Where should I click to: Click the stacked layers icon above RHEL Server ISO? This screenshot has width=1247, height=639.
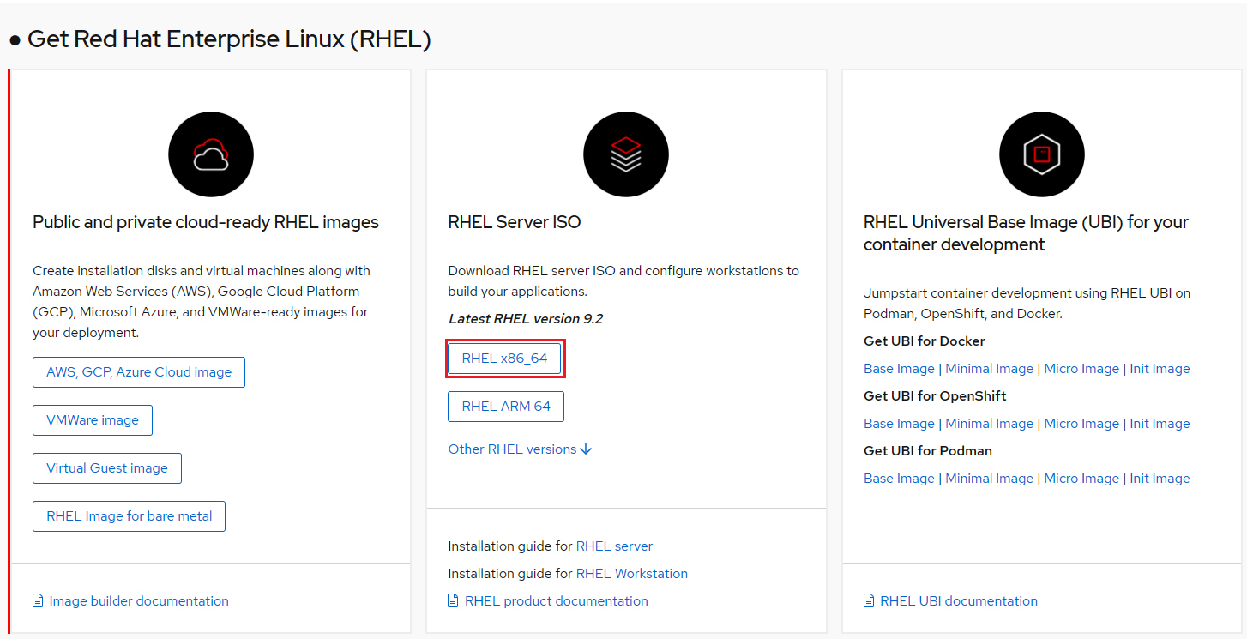pos(625,154)
